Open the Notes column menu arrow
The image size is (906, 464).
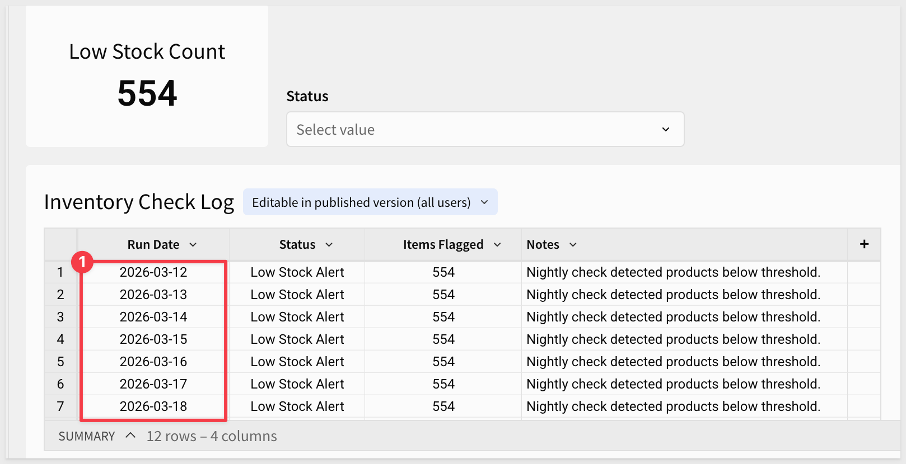(573, 245)
